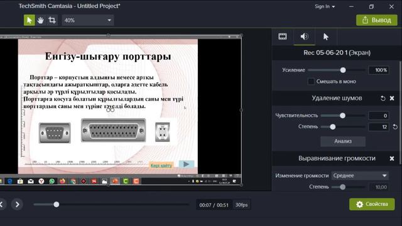
Task: Open the Sign In dropdown menu
Action: coord(325,6)
